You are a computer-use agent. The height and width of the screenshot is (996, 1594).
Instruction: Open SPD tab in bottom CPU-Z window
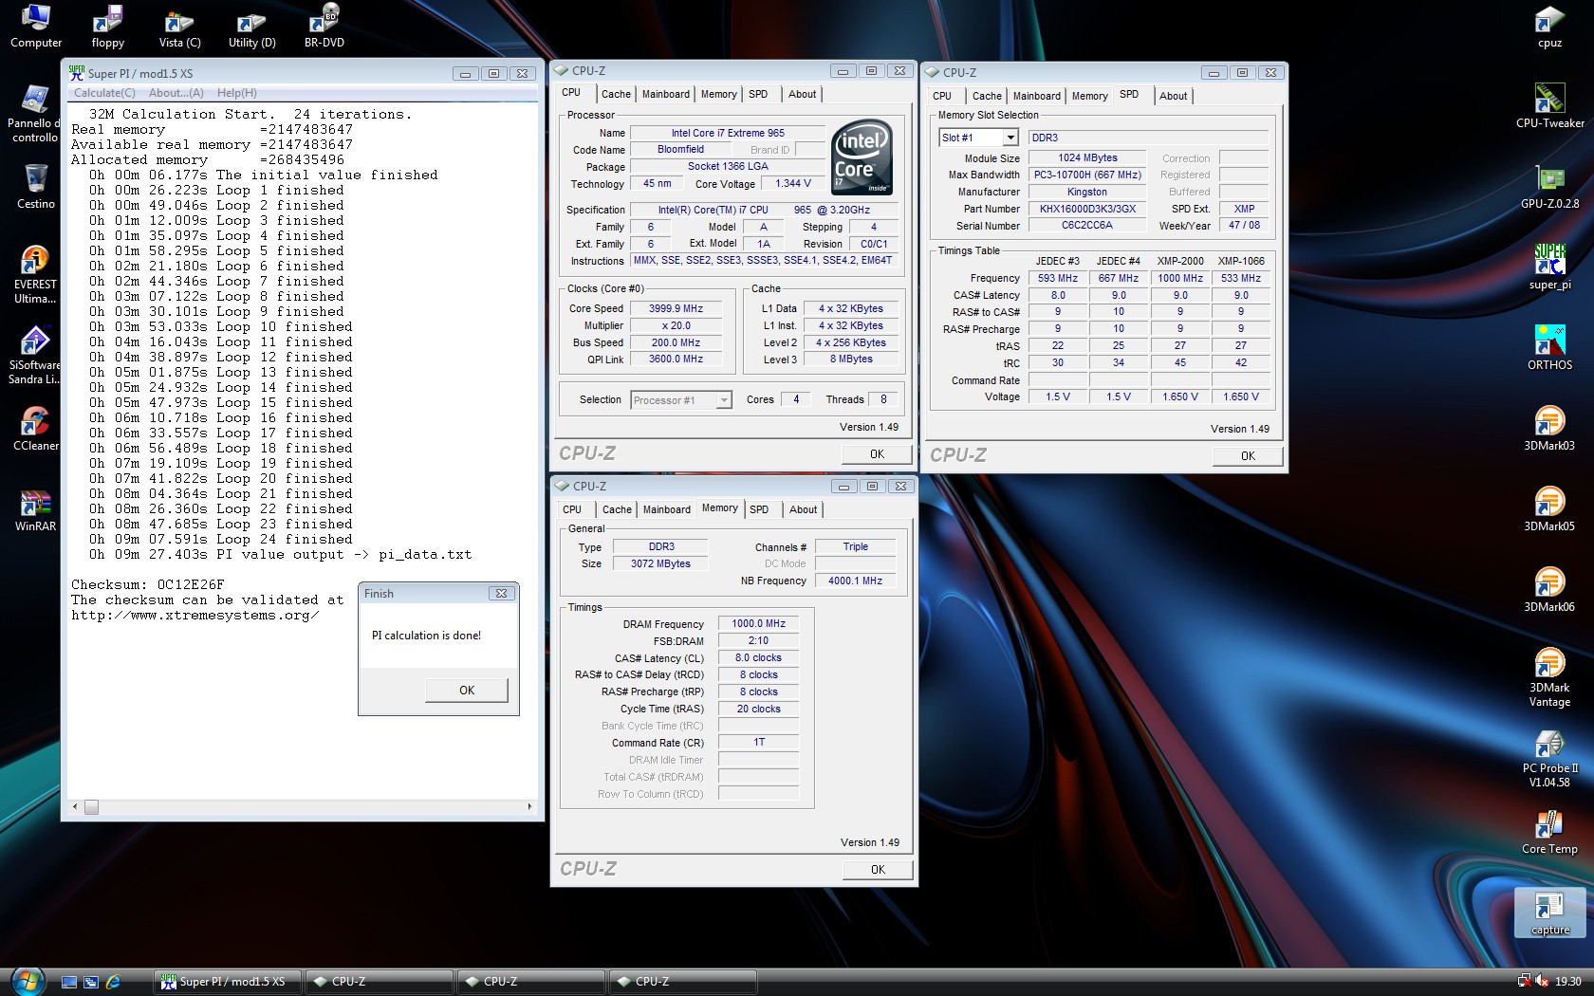[759, 509]
